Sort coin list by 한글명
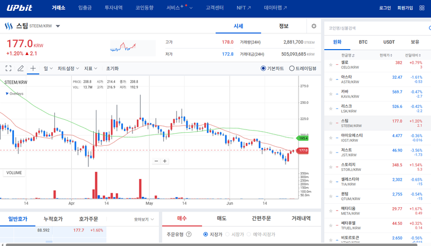431x246 pixels. [x=347, y=56]
